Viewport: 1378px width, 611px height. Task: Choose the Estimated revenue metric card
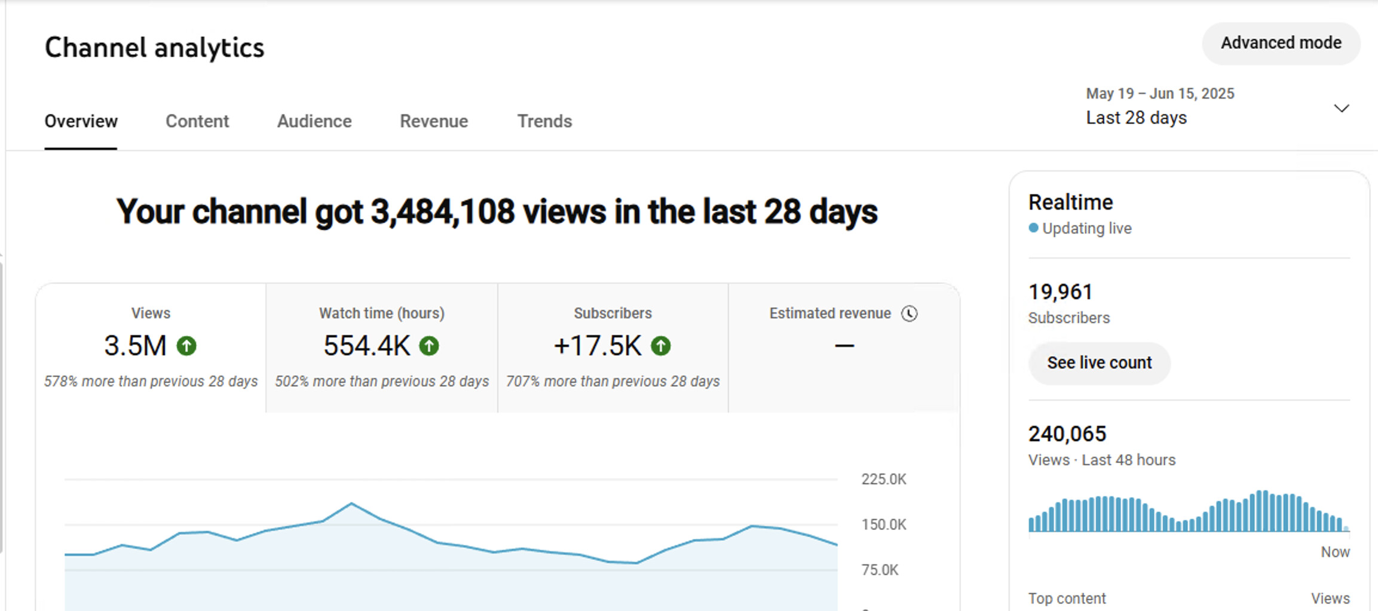pyautogui.click(x=844, y=348)
